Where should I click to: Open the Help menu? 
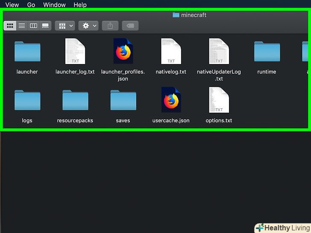pos(80,5)
